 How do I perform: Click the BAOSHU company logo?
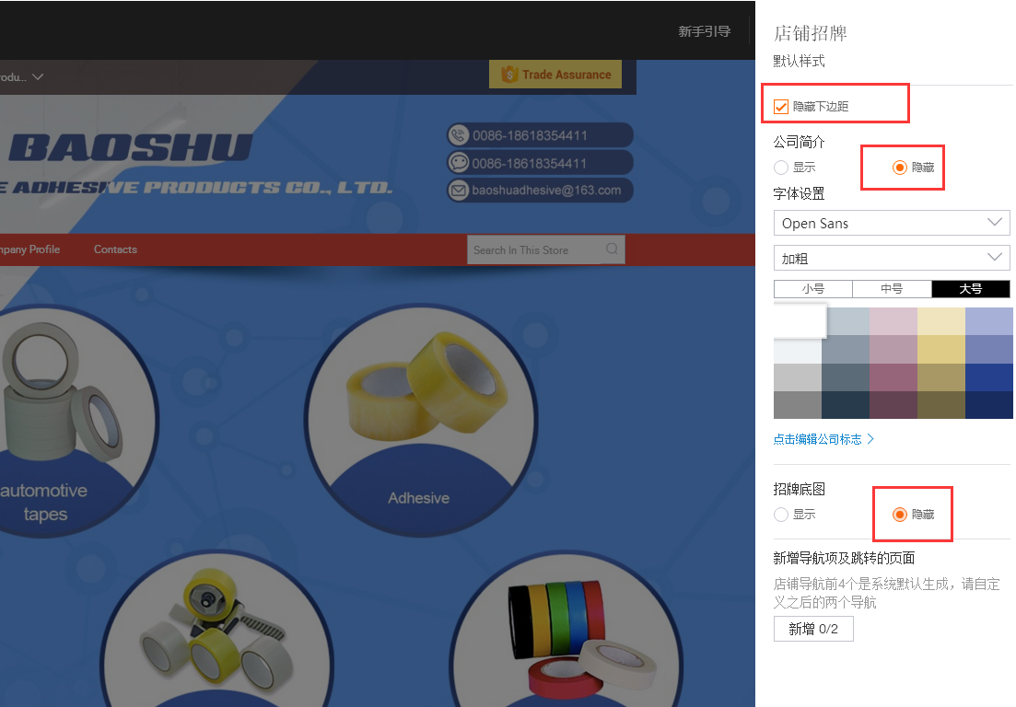[130, 147]
